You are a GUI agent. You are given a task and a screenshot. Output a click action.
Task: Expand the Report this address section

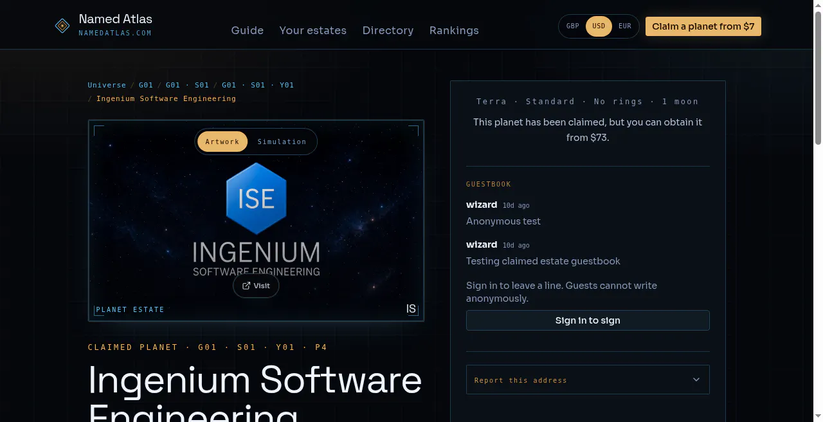[588, 380]
